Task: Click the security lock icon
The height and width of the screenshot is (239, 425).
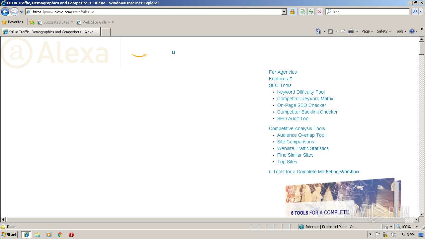Action: pos(292,12)
